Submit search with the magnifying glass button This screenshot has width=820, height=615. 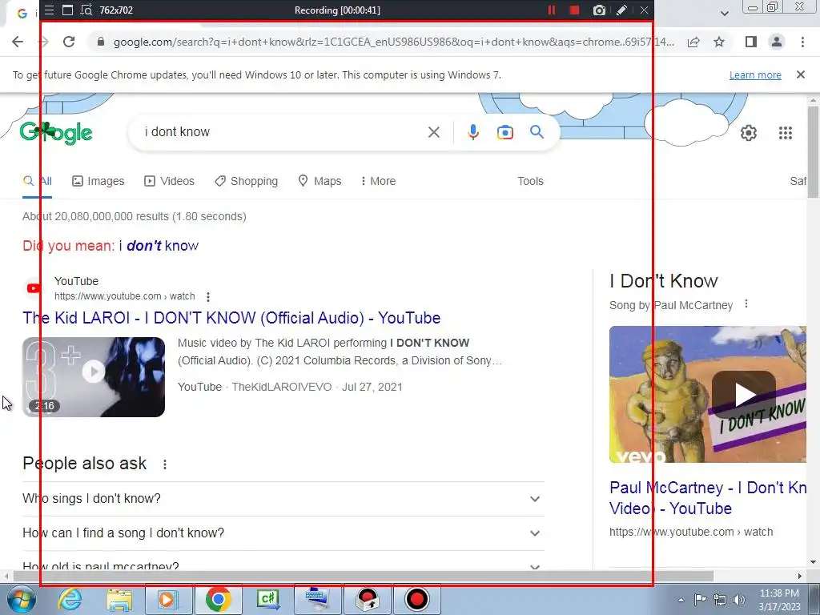[537, 132]
